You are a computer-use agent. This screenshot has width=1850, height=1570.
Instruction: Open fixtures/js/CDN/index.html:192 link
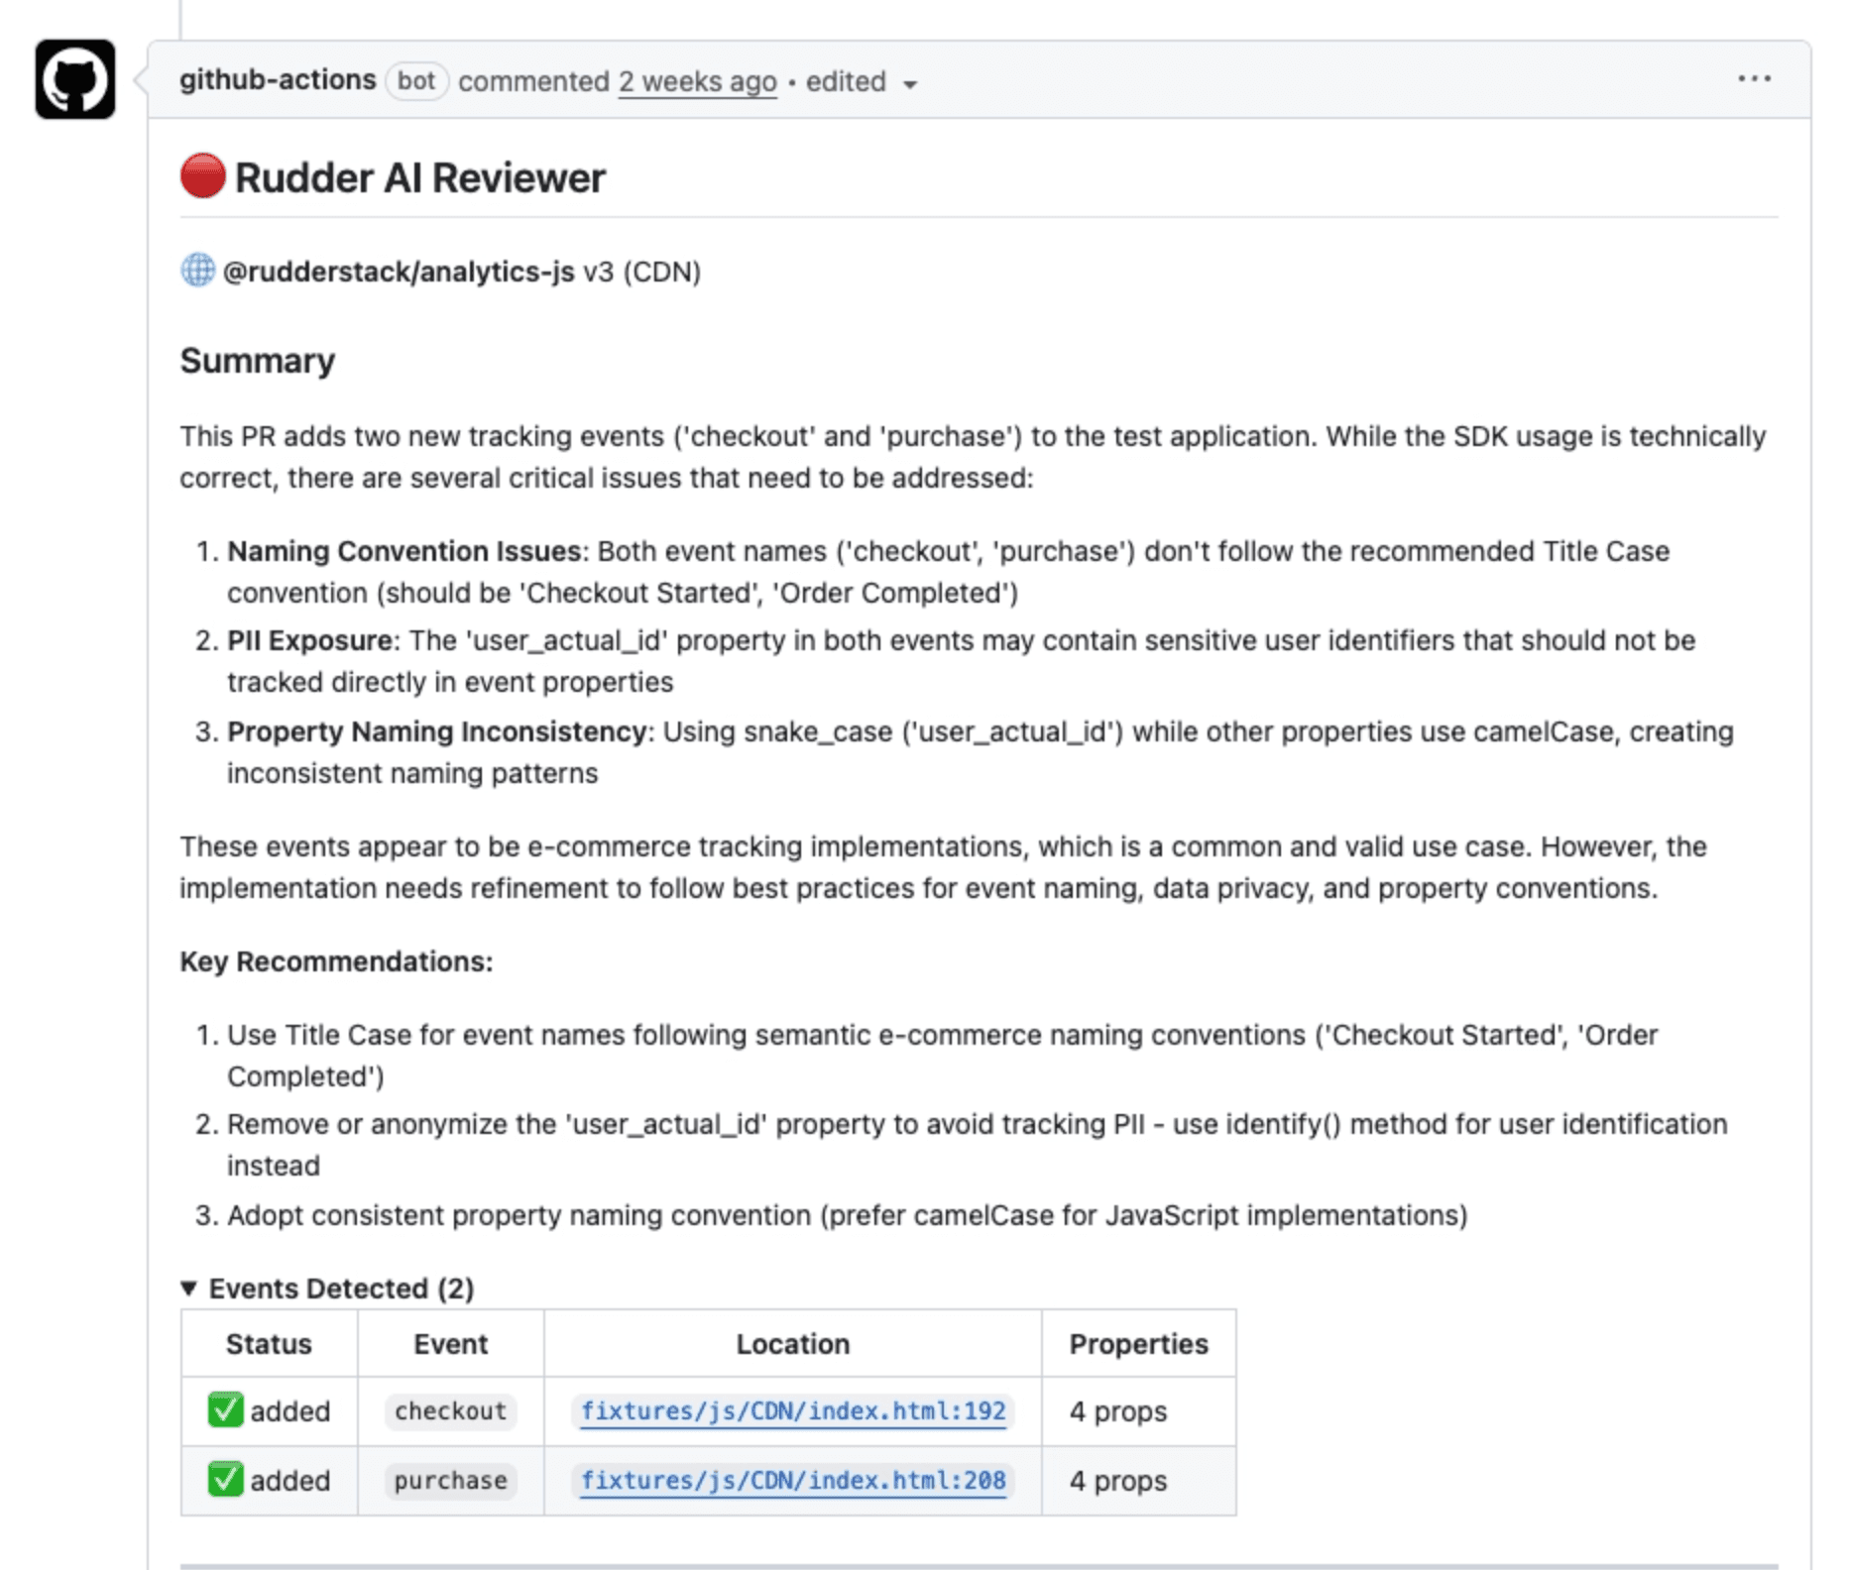point(792,1410)
